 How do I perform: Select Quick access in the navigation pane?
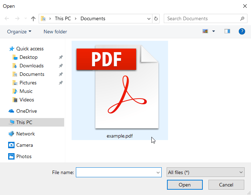(30, 49)
